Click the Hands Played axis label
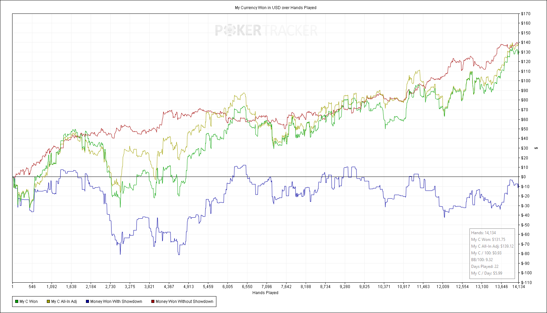This screenshot has height=313, width=547. click(x=265, y=293)
